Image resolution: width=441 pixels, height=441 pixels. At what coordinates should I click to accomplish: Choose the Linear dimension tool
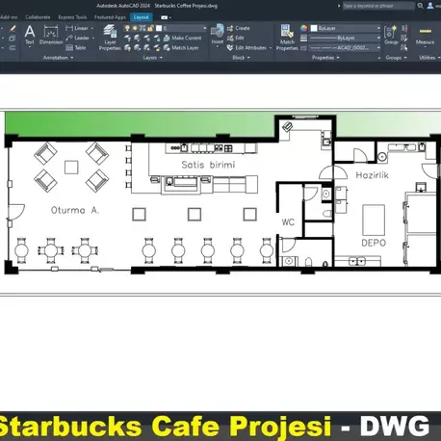[x=77, y=28]
